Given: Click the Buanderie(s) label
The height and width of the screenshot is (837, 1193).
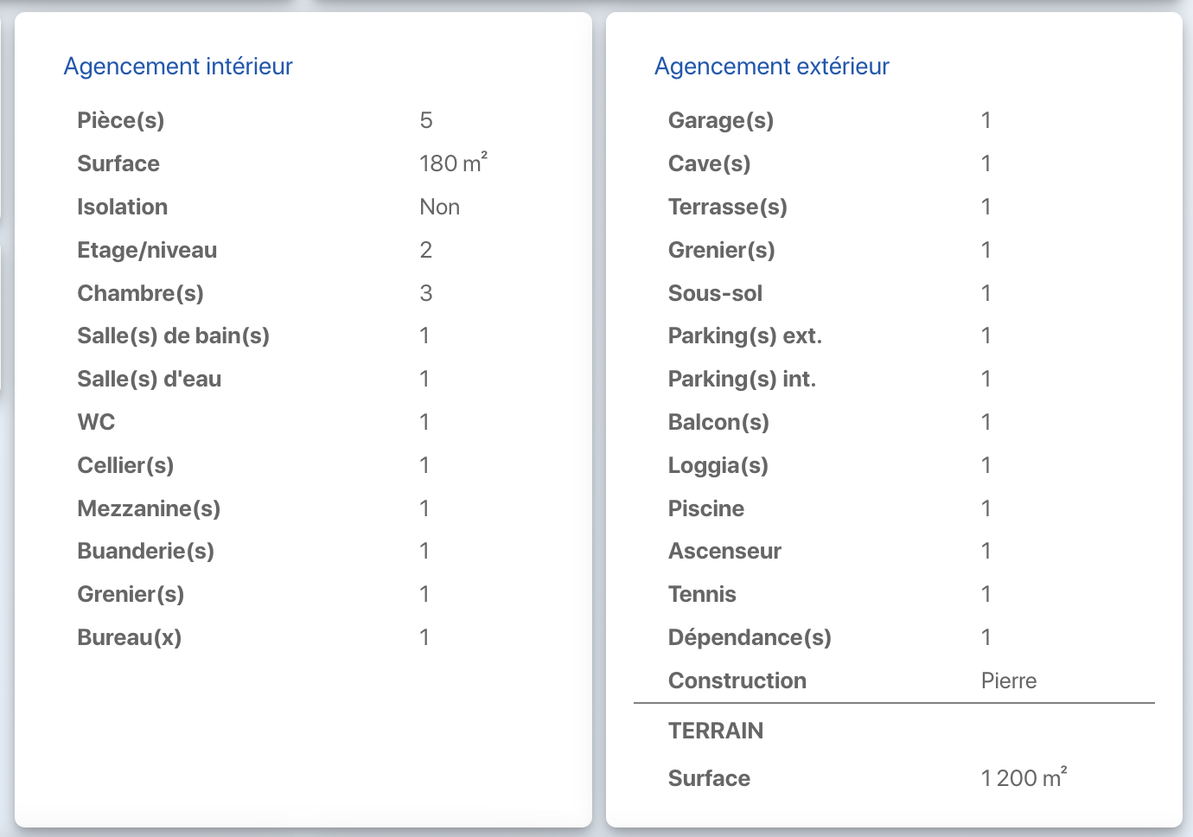Looking at the screenshot, I should (x=145, y=551).
